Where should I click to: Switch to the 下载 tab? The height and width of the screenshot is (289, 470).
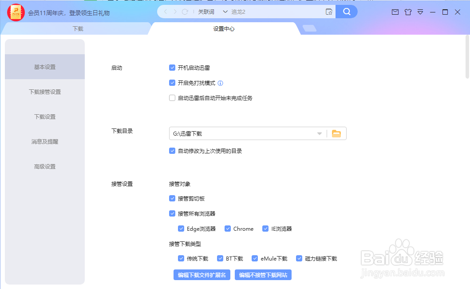pyautogui.click(x=78, y=28)
